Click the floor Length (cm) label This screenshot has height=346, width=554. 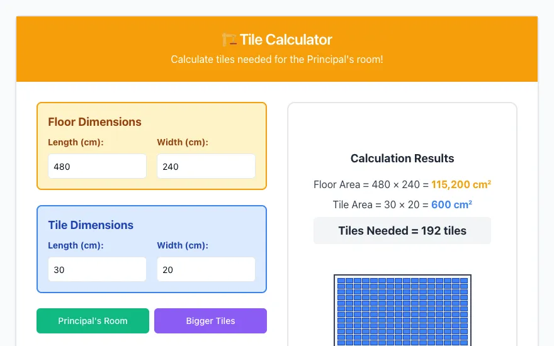pos(76,142)
